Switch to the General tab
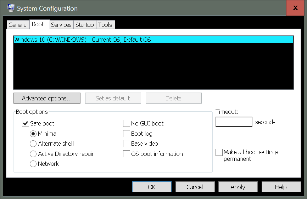 (x=18, y=25)
